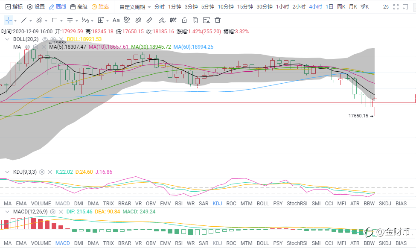This screenshot has height=248, width=416.
Task: Select VOLUME in the KDJ panel row
Action: coord(41,204)
